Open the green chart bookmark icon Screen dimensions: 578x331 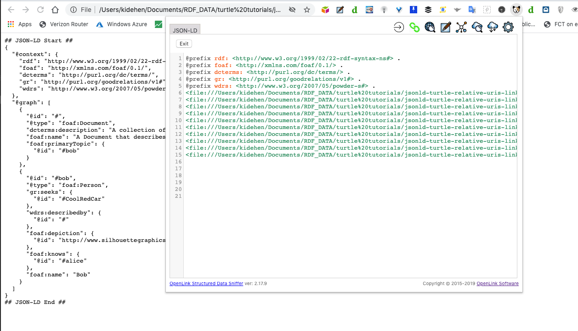(159, 24)
